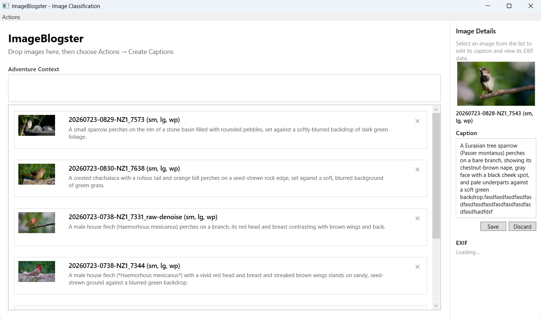Remove the NZ1_7573 image entry
The height and width of the screenshot is (319, 541).
point(417,121)
